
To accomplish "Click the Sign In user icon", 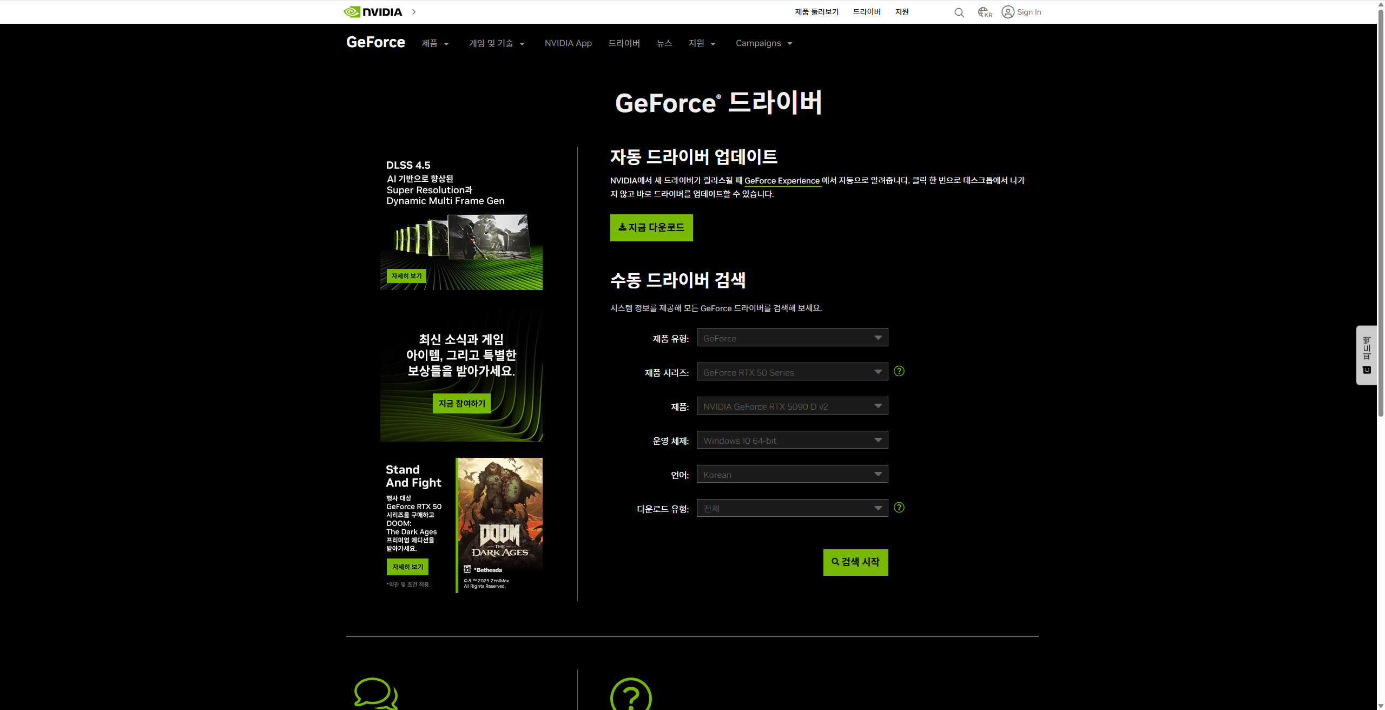I will pos(1007,12).
